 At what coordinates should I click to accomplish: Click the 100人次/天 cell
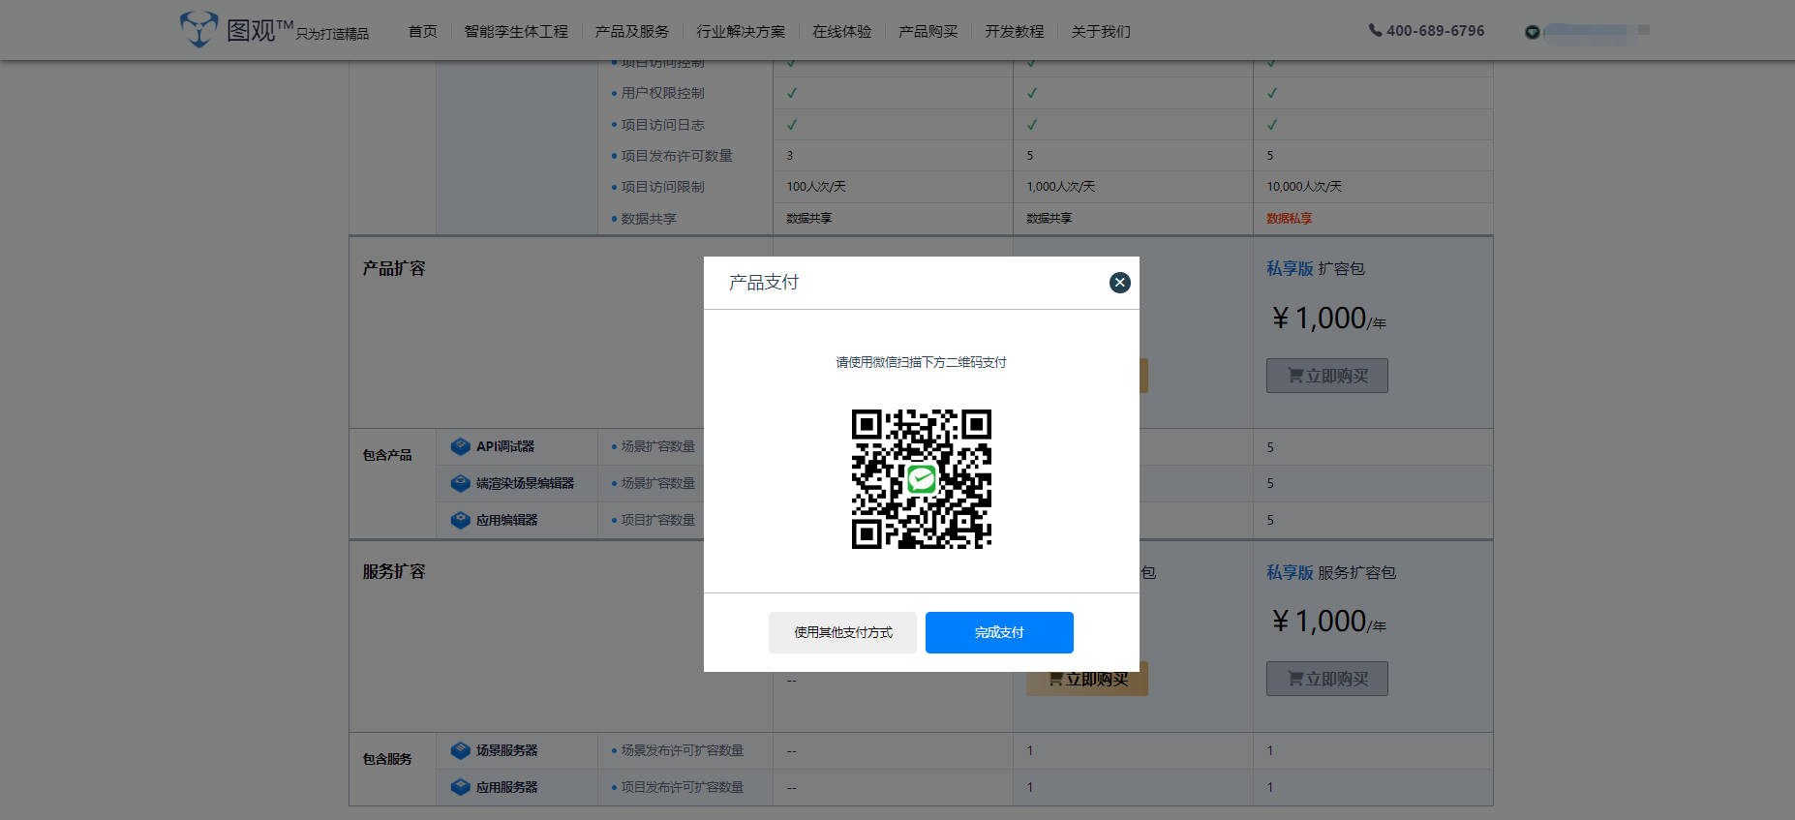(x=816, y=187)
